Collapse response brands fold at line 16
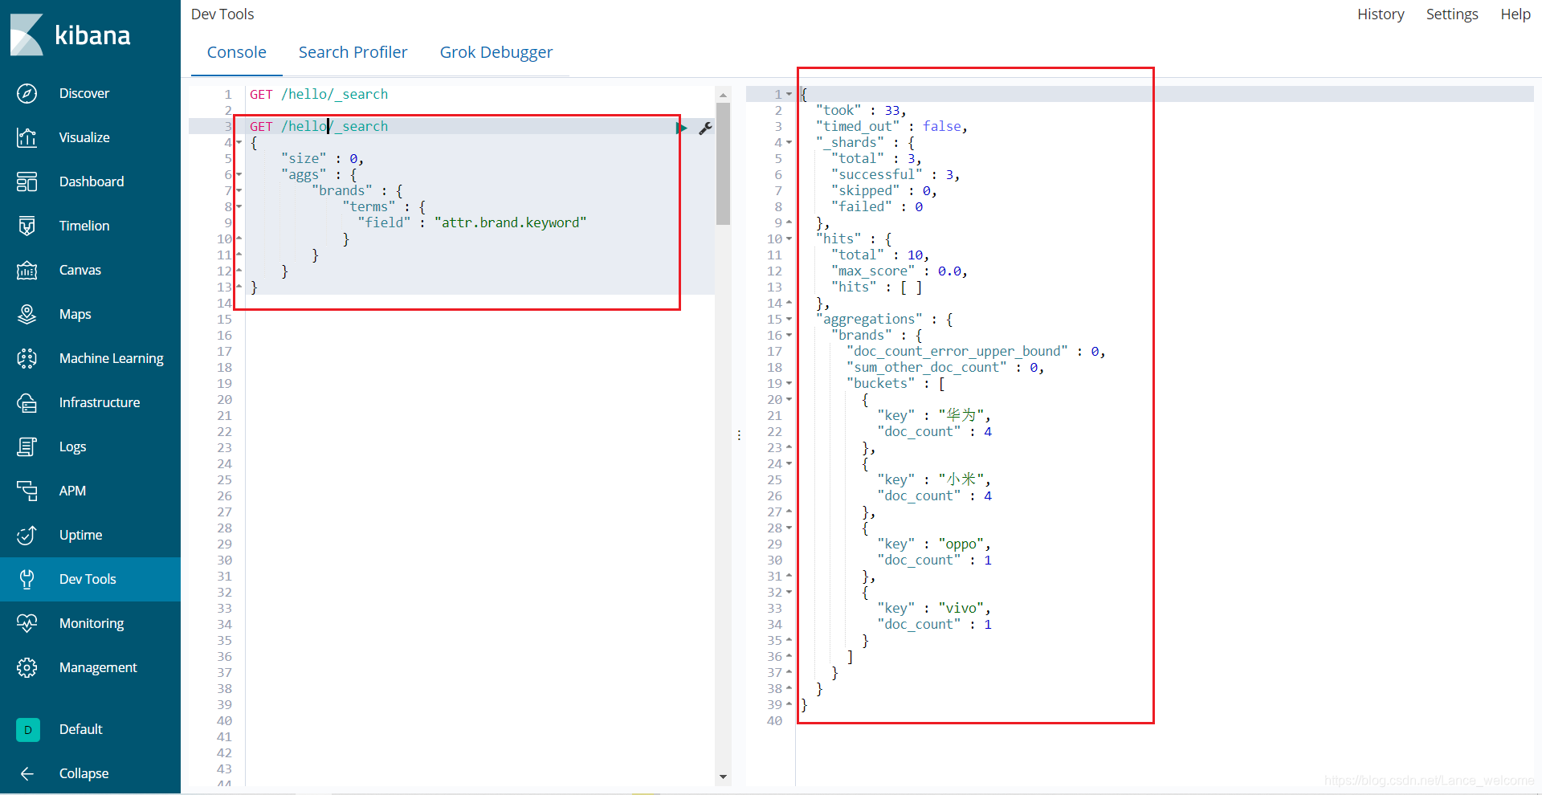 [789, 336]
